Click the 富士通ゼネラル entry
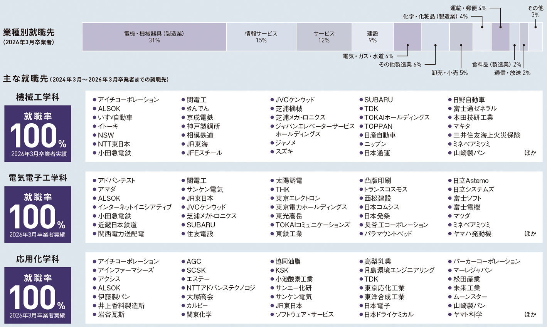This screenshot has width=547, height=327. coord(475,109)
